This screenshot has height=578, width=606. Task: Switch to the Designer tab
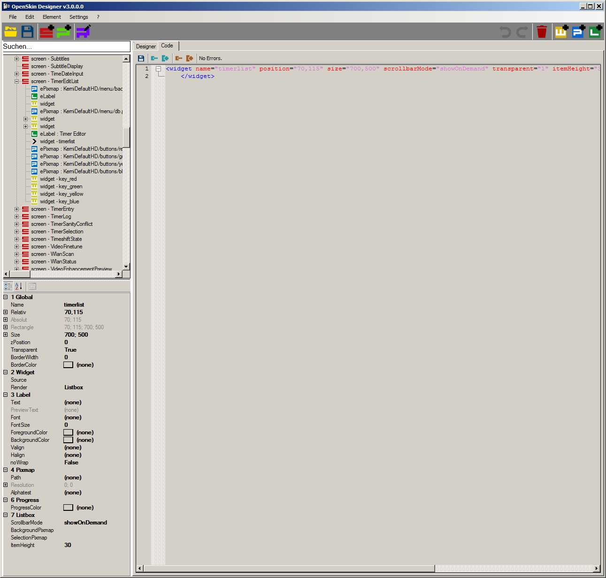pyautogui.click(x=146, y=46)
